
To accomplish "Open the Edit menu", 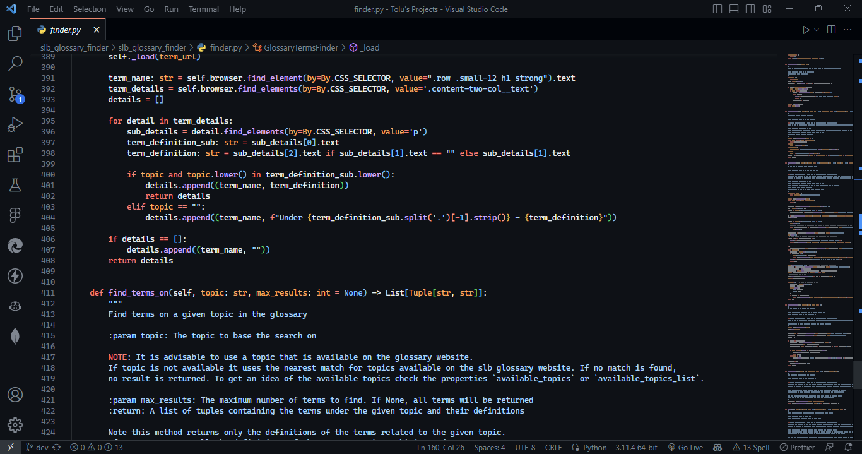I will pos(56,9).
